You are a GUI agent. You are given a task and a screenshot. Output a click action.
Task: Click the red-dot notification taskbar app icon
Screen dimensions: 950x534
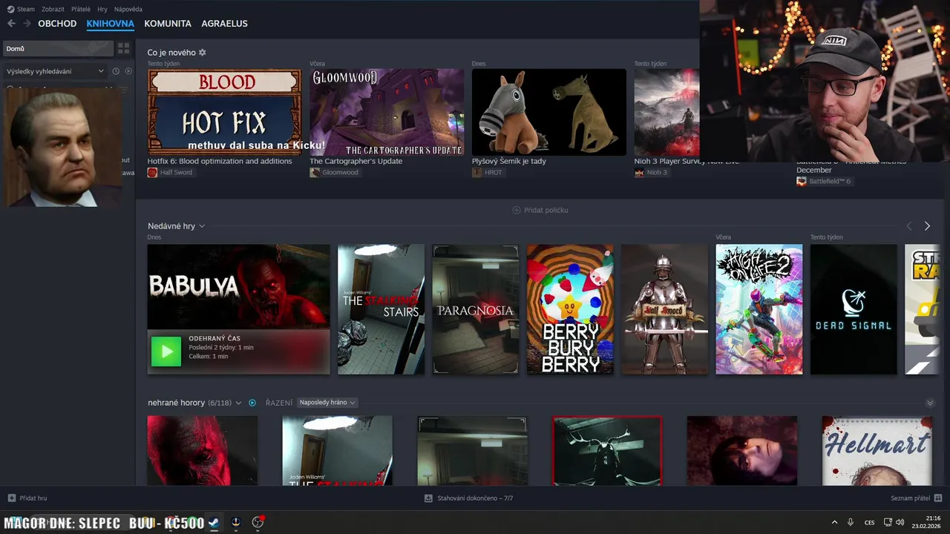258,522
